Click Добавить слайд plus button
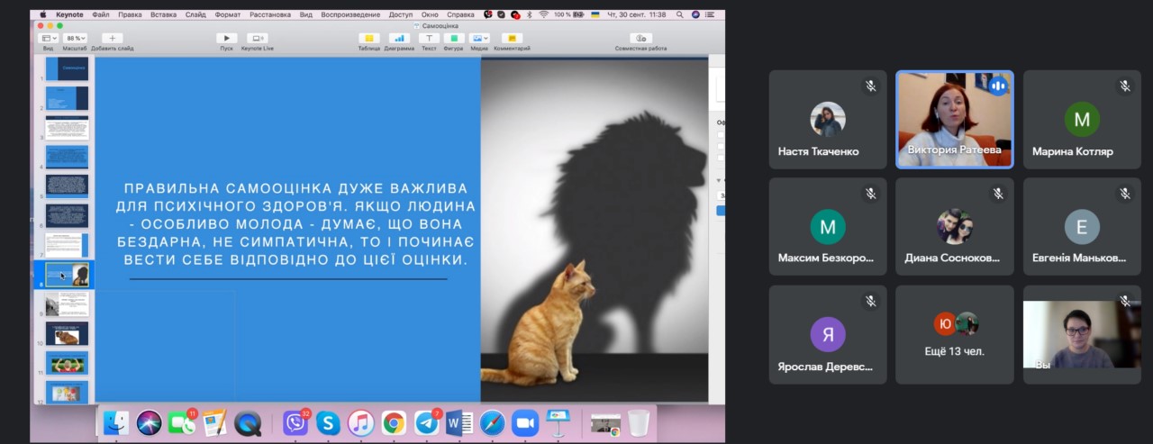 tap(112, 38)
